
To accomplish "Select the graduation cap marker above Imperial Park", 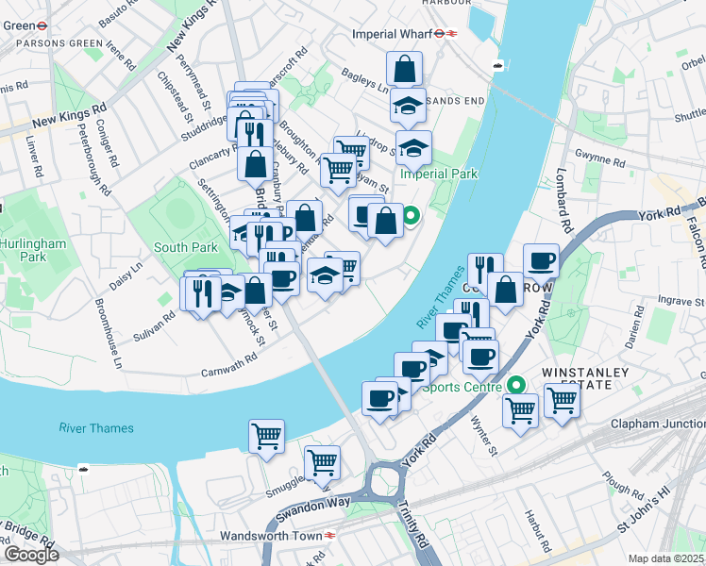I will coord(413,148).
